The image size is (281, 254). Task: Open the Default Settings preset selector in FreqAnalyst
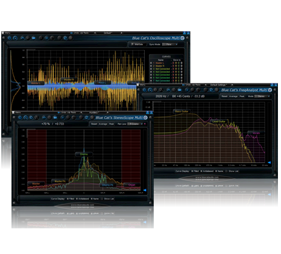[219, 85]
